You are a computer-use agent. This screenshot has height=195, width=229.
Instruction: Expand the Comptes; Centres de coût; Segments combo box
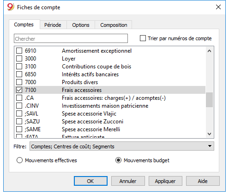pyautogui.click(x=121, y=146)
